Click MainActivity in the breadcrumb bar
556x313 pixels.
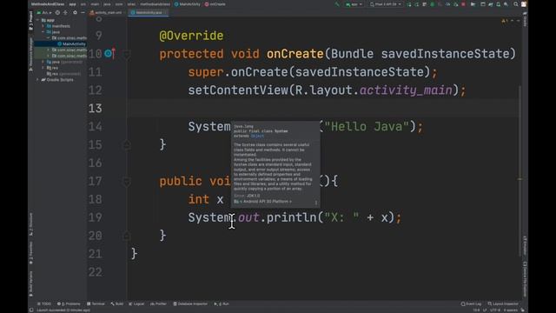tap(188, 4)
